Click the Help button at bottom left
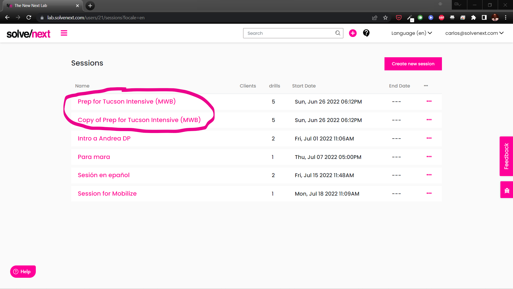The image size is (513, 289). point(23,272)
